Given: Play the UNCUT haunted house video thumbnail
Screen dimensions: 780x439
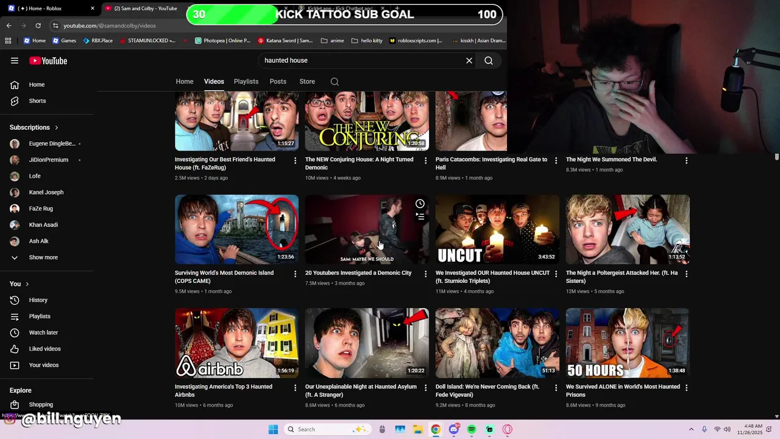Looking at the screenshot, I should (x=497, y=229).
